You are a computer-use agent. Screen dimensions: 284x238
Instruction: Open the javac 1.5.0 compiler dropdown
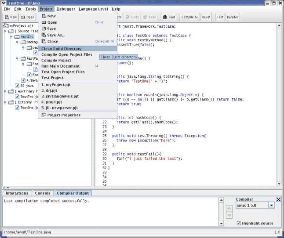pos(271,205)
